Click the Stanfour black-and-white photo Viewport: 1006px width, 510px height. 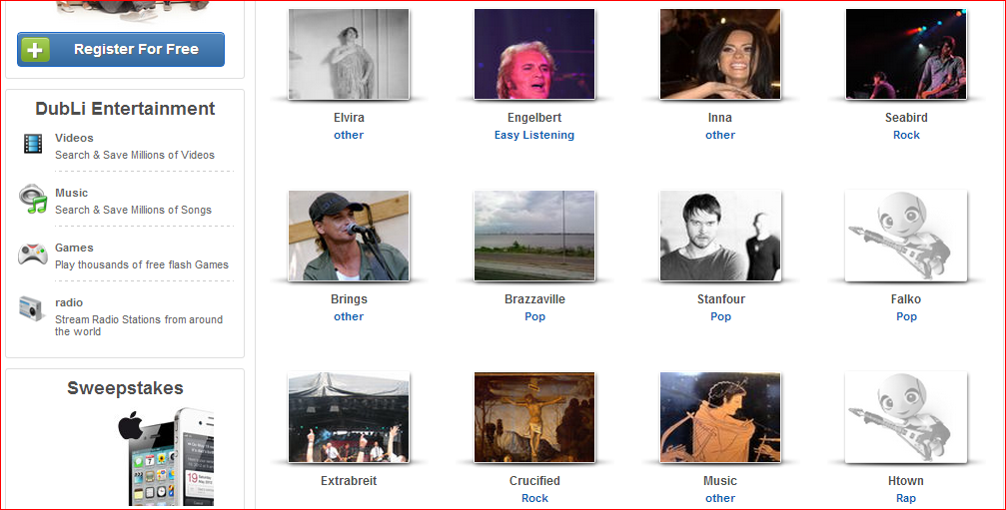(x=720, y=236)
